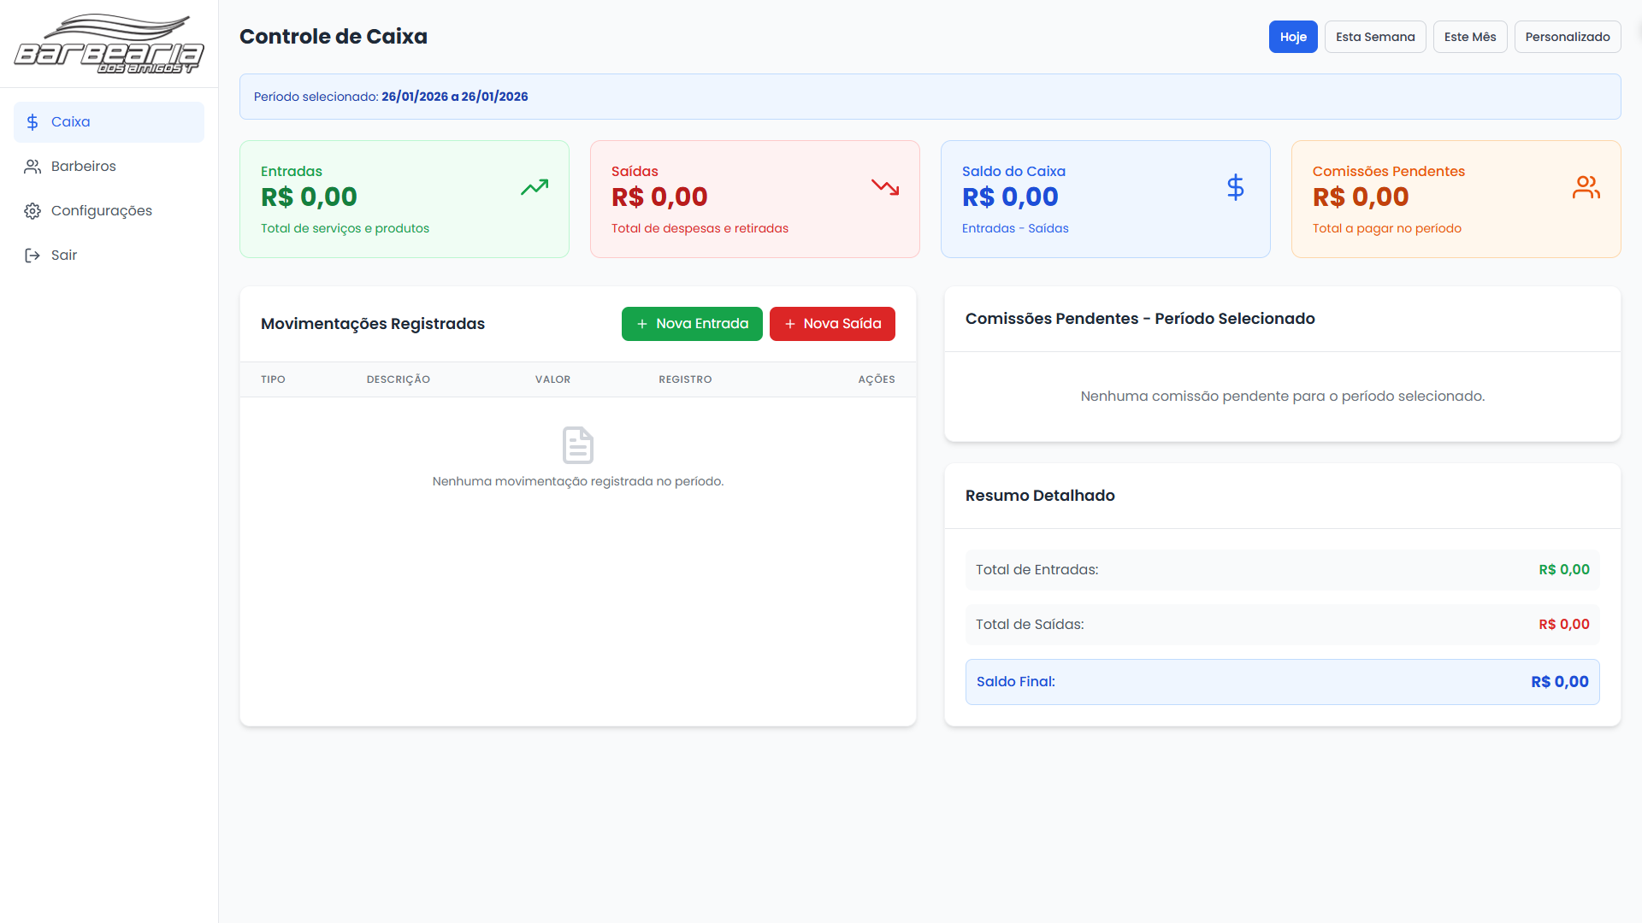Viewport: 1642px width, 923px height.
Task: Select the Este Mês period filter
Action: point(1469,37)
